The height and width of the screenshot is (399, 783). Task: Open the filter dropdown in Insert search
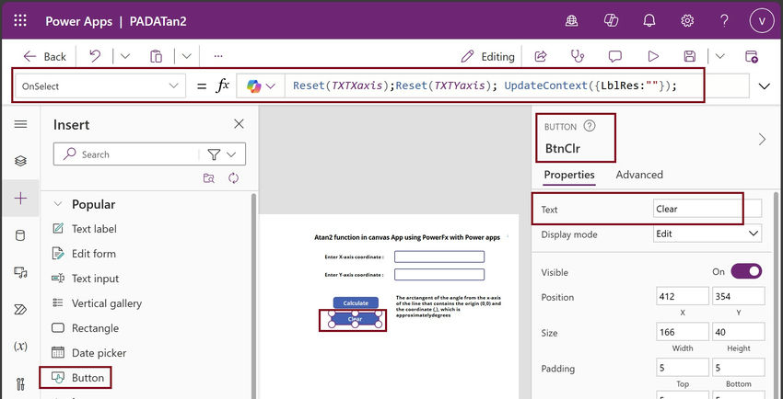(x=222, y=154)
